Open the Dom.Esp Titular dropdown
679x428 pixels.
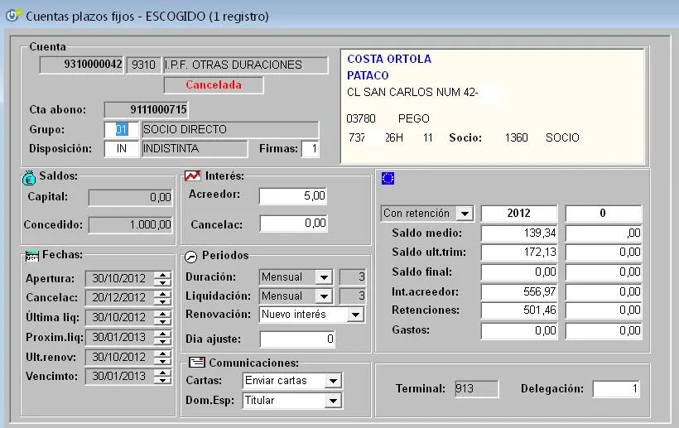click(x=333, y=401)
